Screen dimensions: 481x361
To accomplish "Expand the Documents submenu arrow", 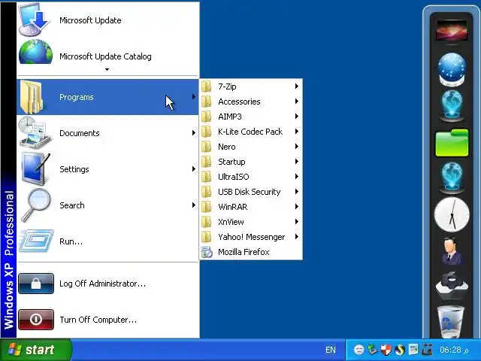I will (194, 133).
